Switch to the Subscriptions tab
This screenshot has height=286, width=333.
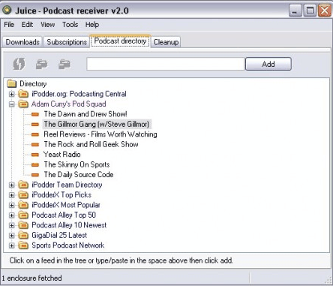67,42
